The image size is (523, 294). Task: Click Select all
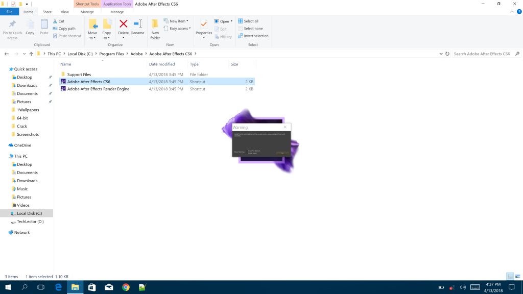coord(248,21)
